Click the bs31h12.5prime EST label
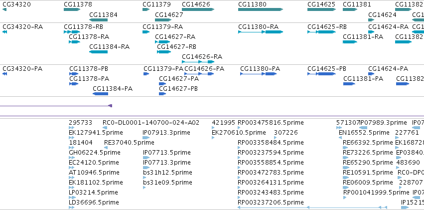Image resolution: width=424 pixels, height=210 pixels. [167, 173]
